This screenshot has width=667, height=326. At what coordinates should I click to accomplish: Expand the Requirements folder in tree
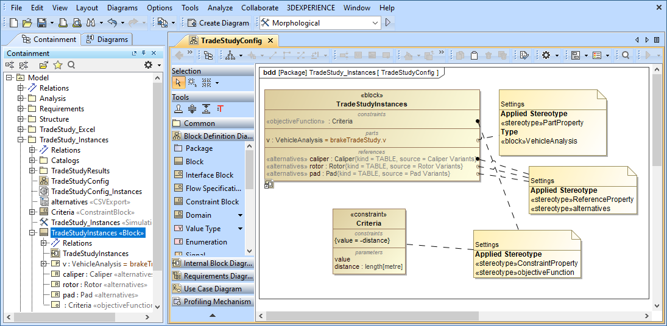(21, 109)
